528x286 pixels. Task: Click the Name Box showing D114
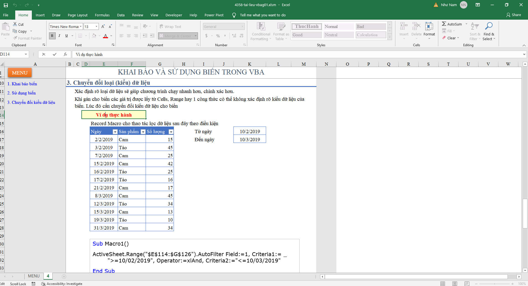12,54
